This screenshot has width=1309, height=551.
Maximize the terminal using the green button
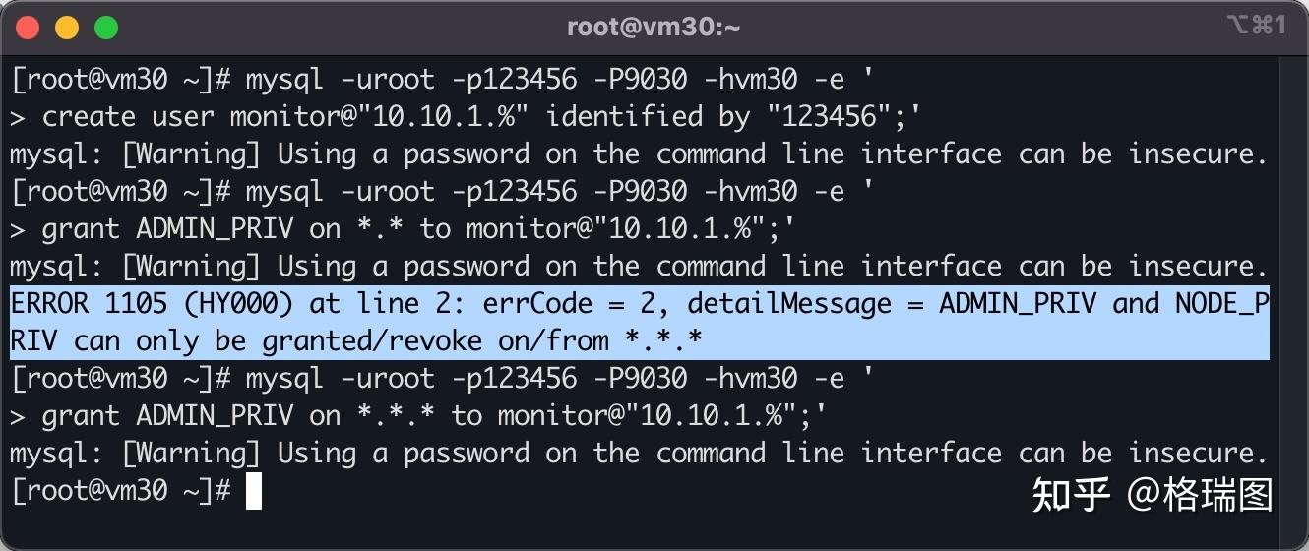[x=105, y=27]
